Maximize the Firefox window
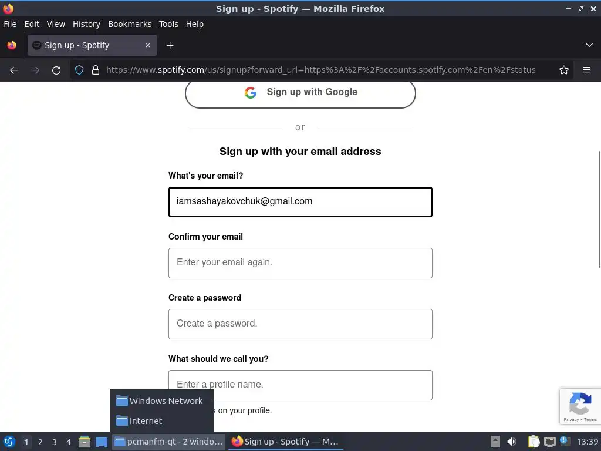The width and height of the screenshot is (601, 451). pos(581,8)
